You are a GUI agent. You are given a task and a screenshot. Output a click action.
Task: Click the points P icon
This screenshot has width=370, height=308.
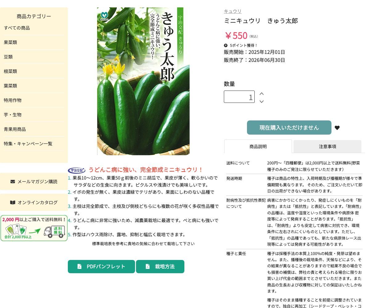click(226, 45)
